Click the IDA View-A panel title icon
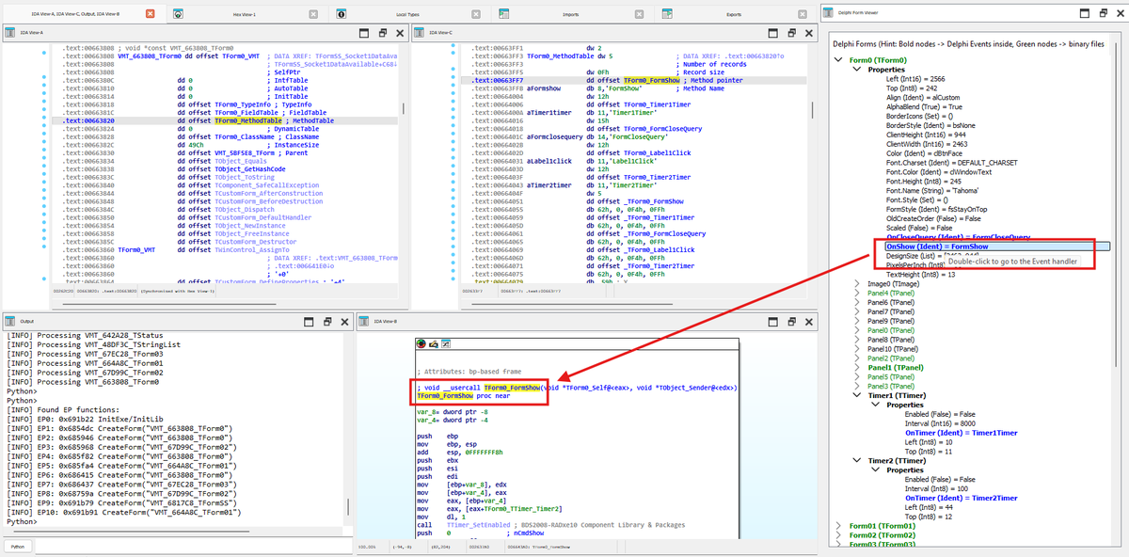 click(12, 33)
